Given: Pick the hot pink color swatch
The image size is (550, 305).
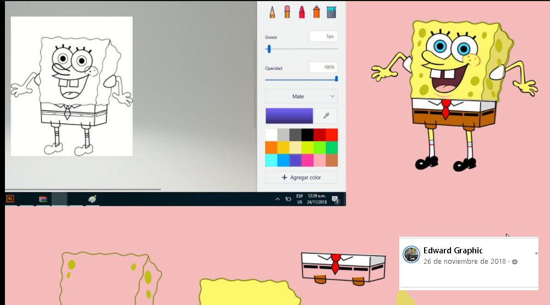Looking at the screenshot, I should (307, 160).
